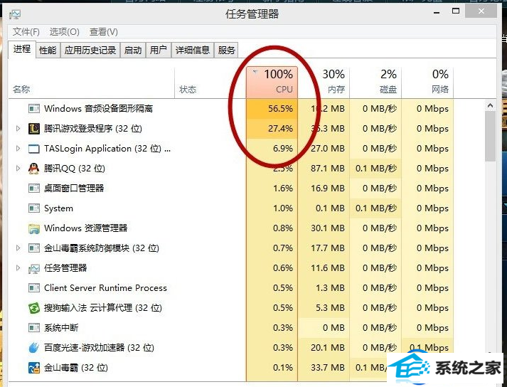The width and height of the screenshot is (507, 387).
Task: Select the Windows 音频设备图形隔离 row name
Action: pos(98,108)
